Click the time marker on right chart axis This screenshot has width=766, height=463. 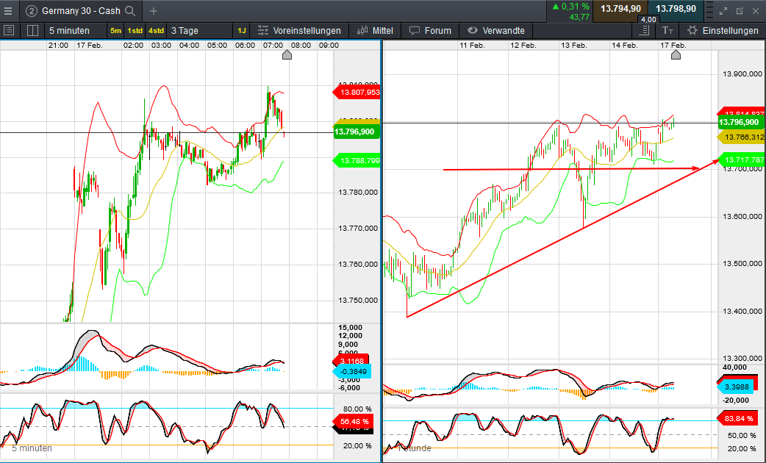tap(676, 54)
